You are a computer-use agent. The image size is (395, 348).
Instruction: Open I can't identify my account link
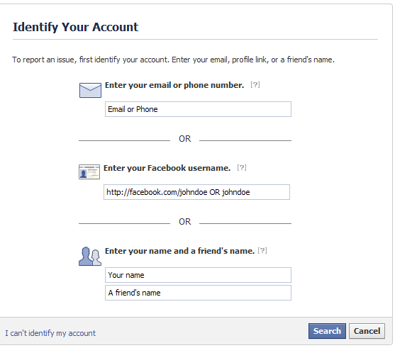pos(50,333)
